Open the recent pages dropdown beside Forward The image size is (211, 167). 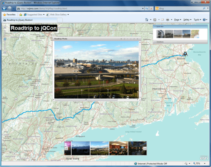[x=13, y=9]
